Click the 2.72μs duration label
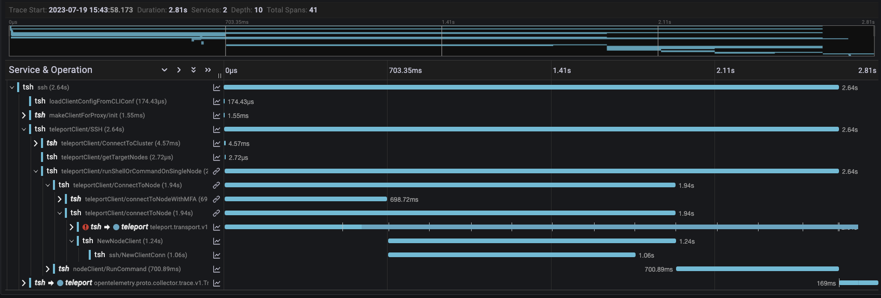The image size is (881, 298). click(238, 158)
